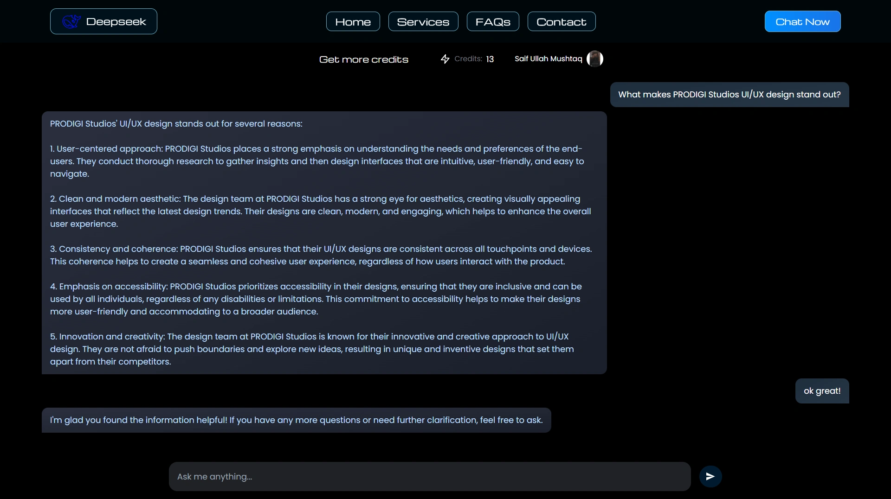Click the Chat Now button
This screenshot has width=891, height=499.
[803, 21]
